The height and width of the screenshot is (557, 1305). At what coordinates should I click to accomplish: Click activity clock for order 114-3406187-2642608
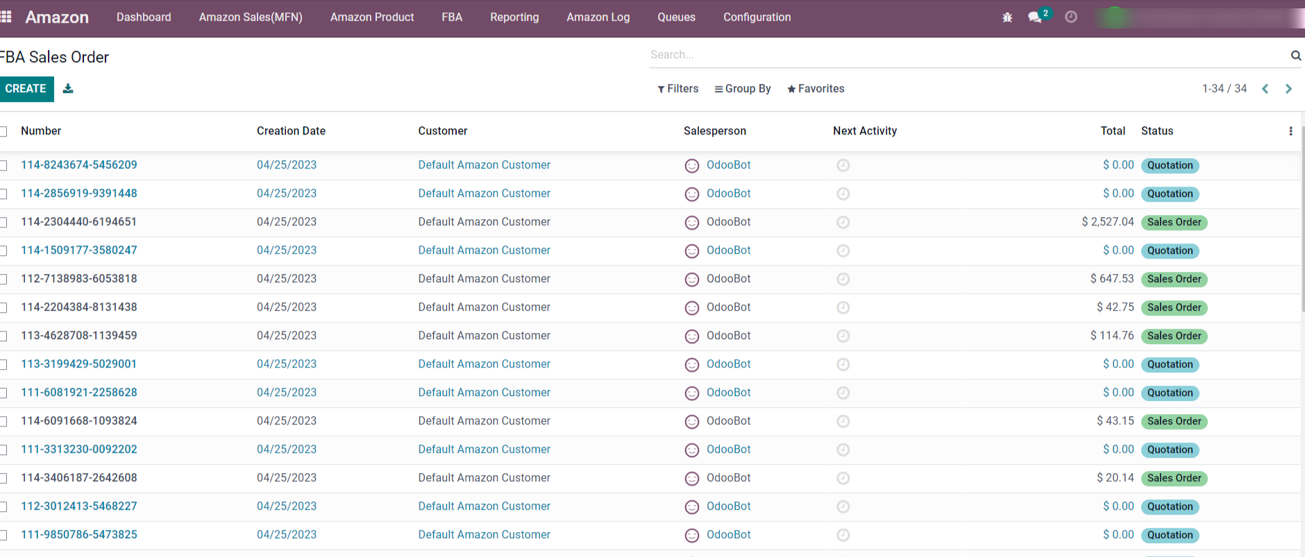tap(843, 478)
